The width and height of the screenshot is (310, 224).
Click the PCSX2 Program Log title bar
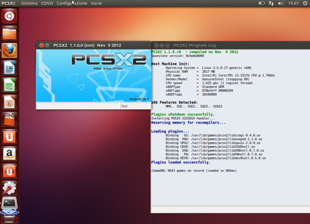(230, 46)
